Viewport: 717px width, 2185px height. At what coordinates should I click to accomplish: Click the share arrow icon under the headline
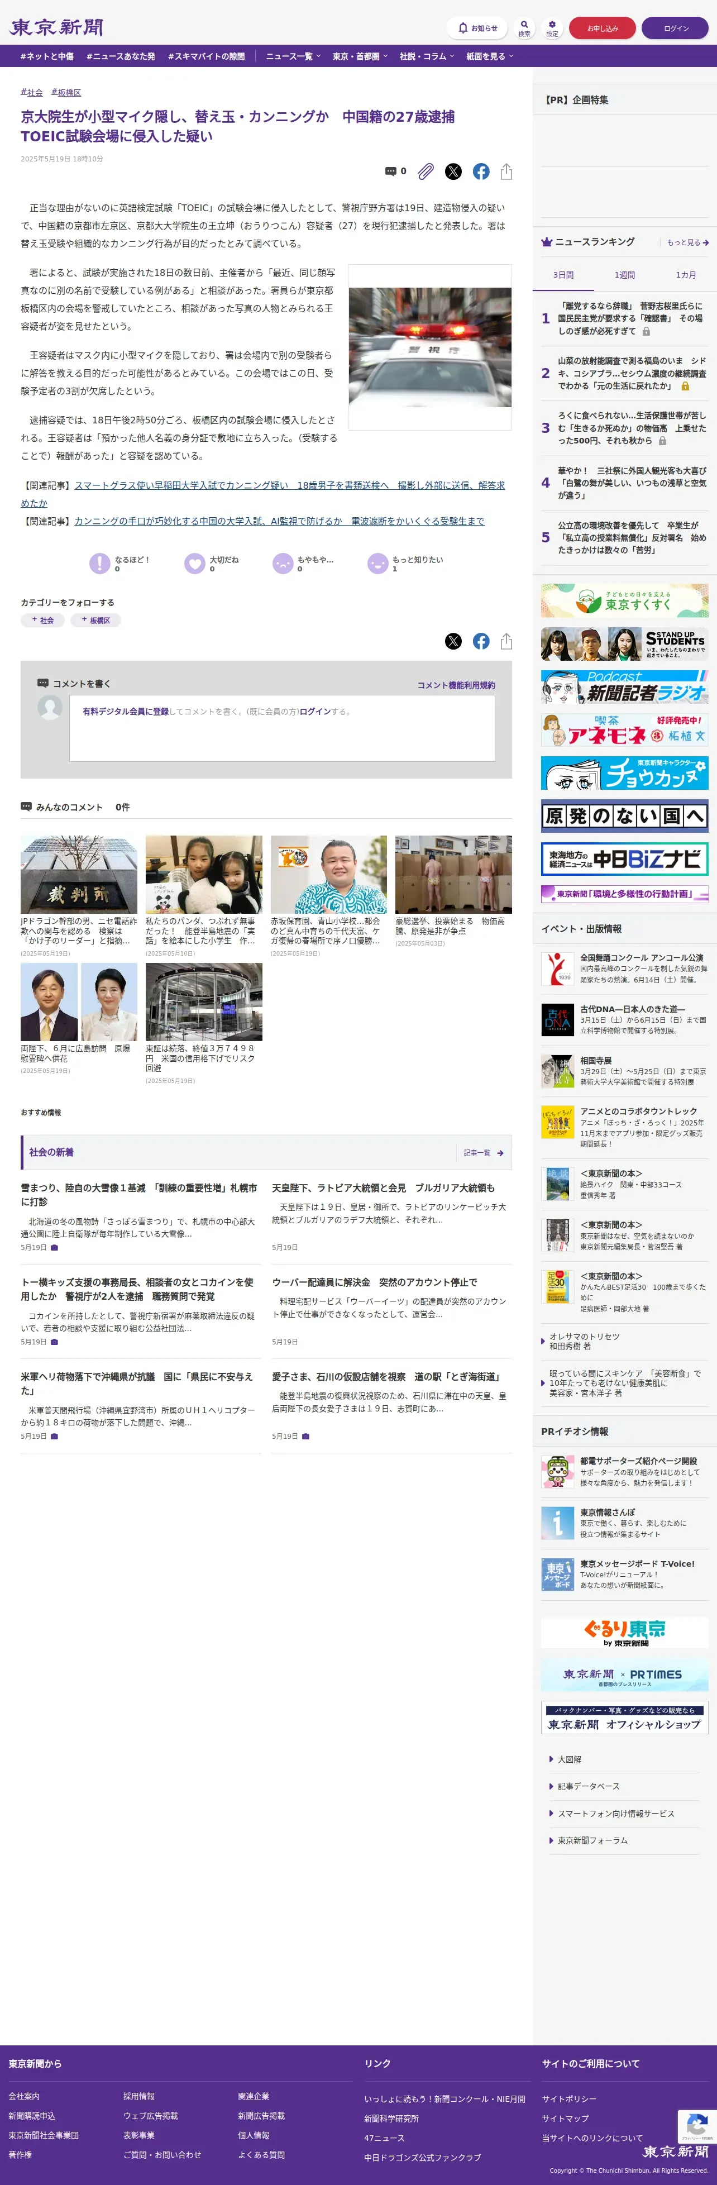[506, 171]
